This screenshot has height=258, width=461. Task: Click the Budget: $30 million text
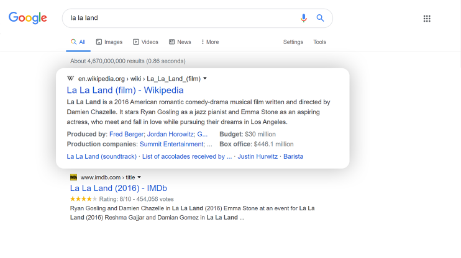247,134
